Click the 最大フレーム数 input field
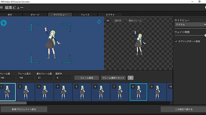 point(44,78)
